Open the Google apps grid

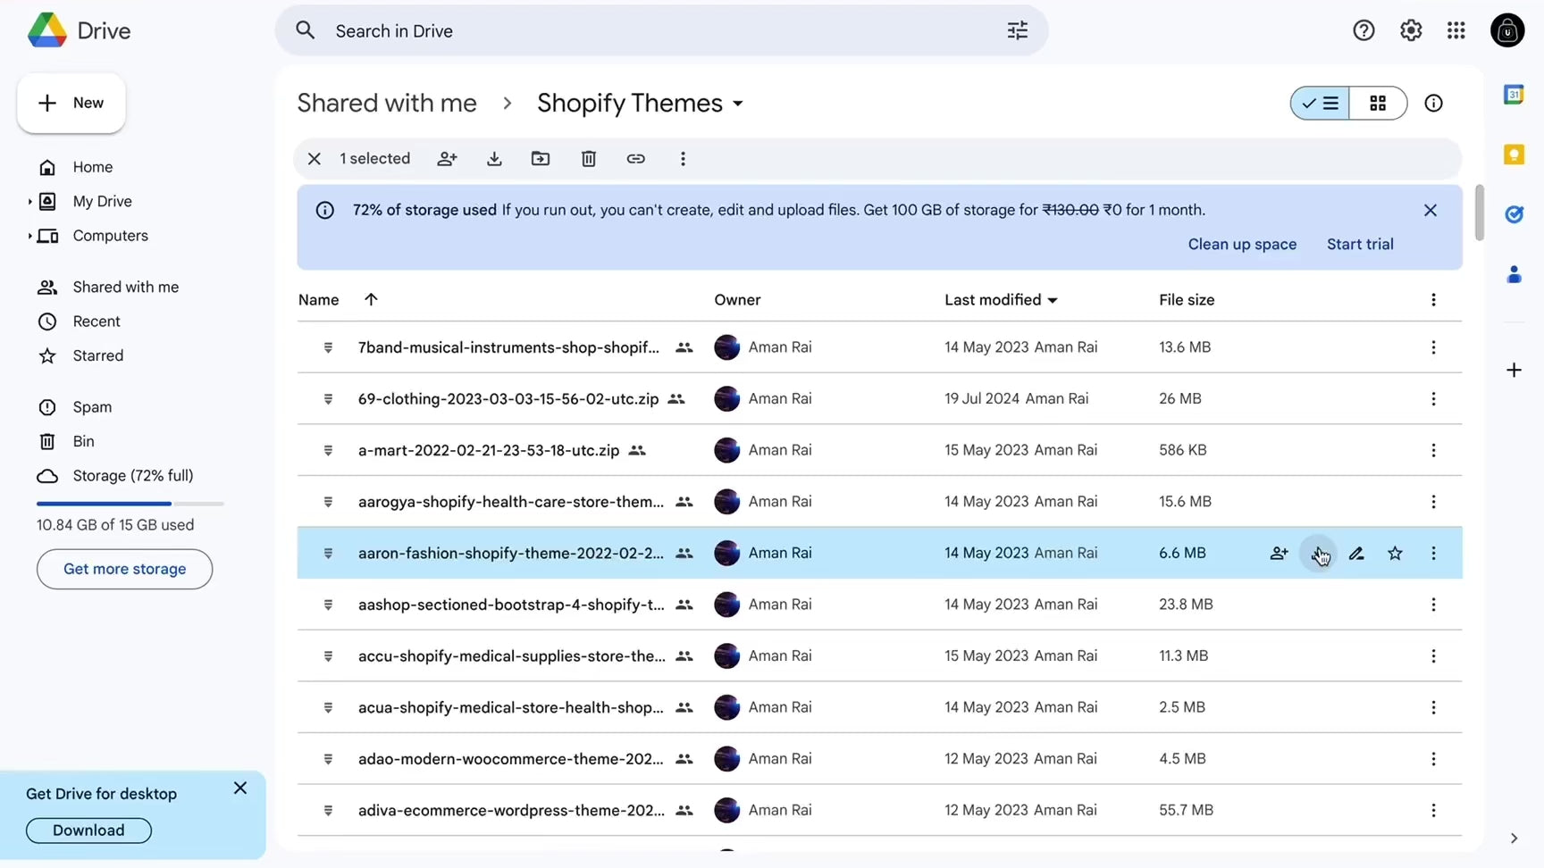1456,30
